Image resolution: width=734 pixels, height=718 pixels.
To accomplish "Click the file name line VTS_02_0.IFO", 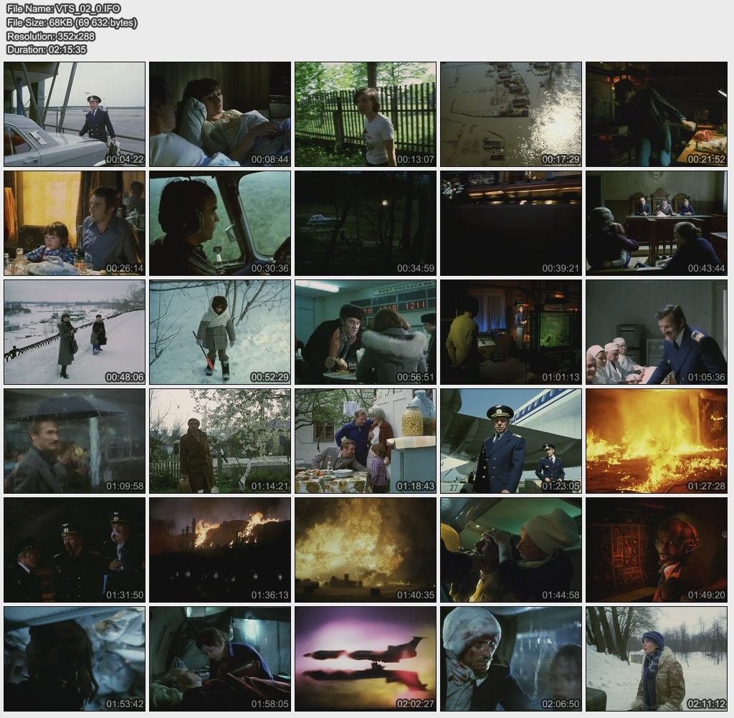I will (x=64, y=9).
